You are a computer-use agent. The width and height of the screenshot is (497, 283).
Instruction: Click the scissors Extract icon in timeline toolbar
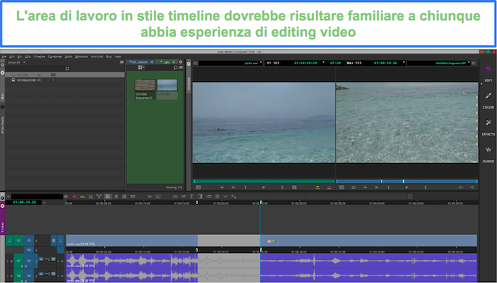coord(91,197)
